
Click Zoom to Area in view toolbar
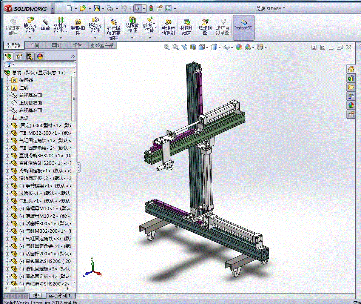point(176,48)
